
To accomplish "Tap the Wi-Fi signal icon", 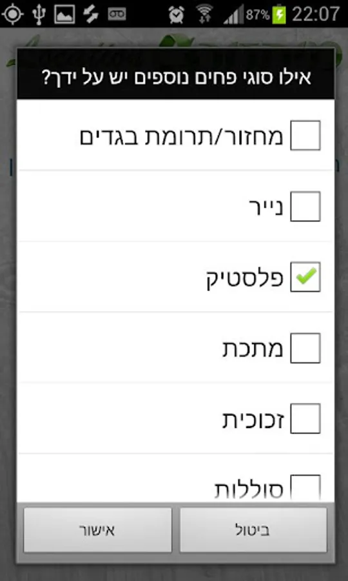I will pos(204,14).
